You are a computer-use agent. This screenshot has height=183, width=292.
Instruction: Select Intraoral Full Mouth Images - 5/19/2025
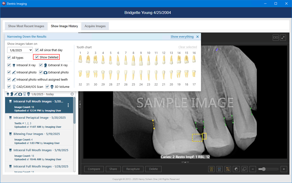[x=39, y=154]
